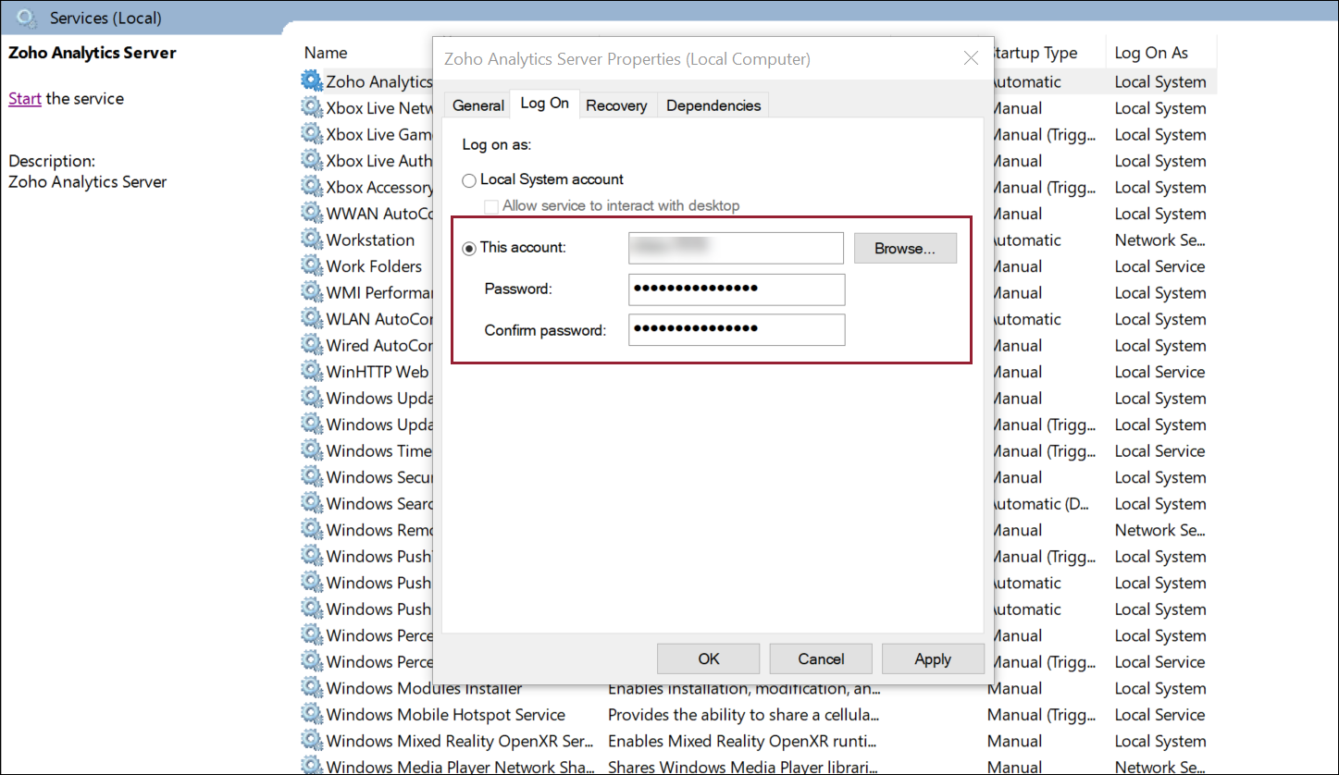This screenshot has height=775, width=1339.
Task: Click the Windows Modules Installer service name
Action: coord(424,689)
